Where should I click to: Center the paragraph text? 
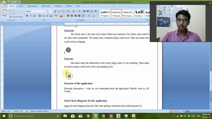(x=72, y=16)
